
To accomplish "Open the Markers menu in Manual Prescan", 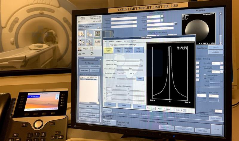I will click(127, 41).
